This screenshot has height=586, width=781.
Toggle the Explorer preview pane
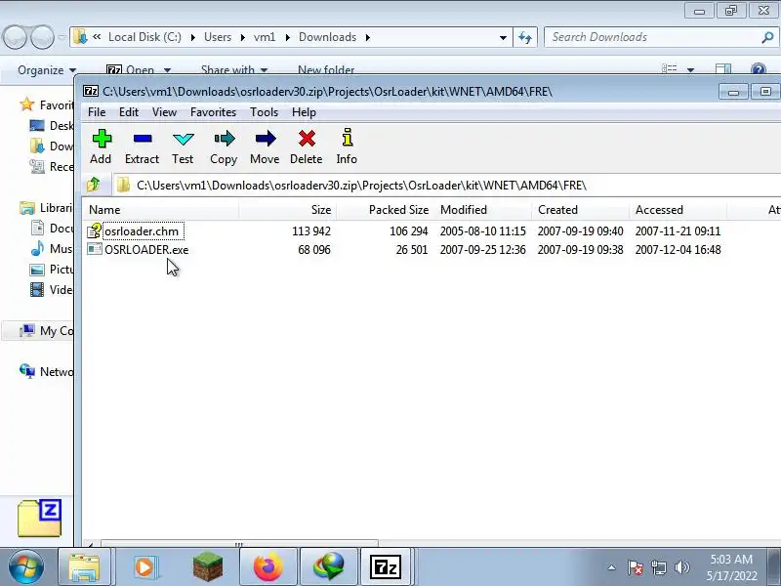click(722, 69)
